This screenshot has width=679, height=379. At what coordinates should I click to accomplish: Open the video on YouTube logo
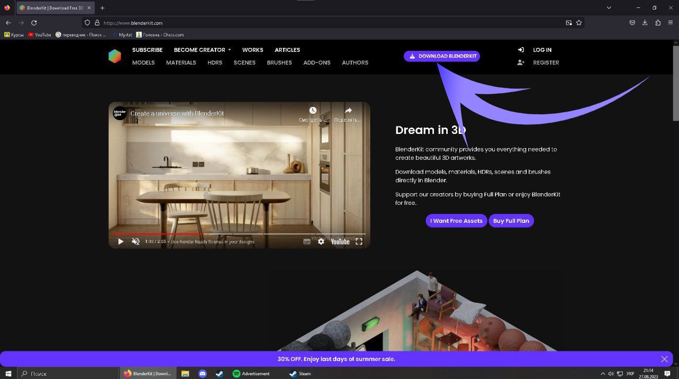[340, 241]
